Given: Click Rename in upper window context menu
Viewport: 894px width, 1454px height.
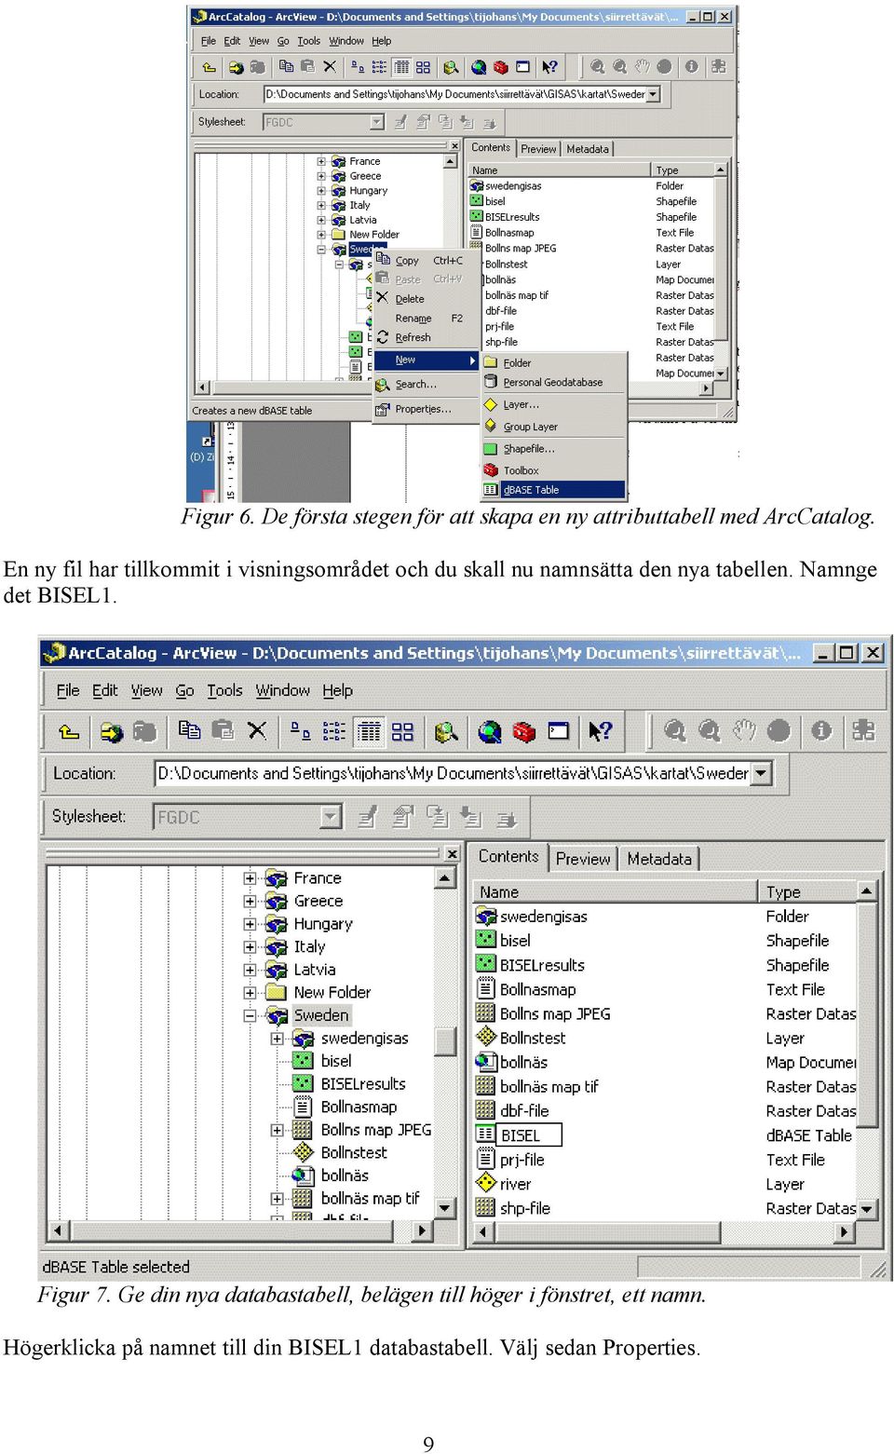Looking at the screenshot, I should [x=413, y=319].
